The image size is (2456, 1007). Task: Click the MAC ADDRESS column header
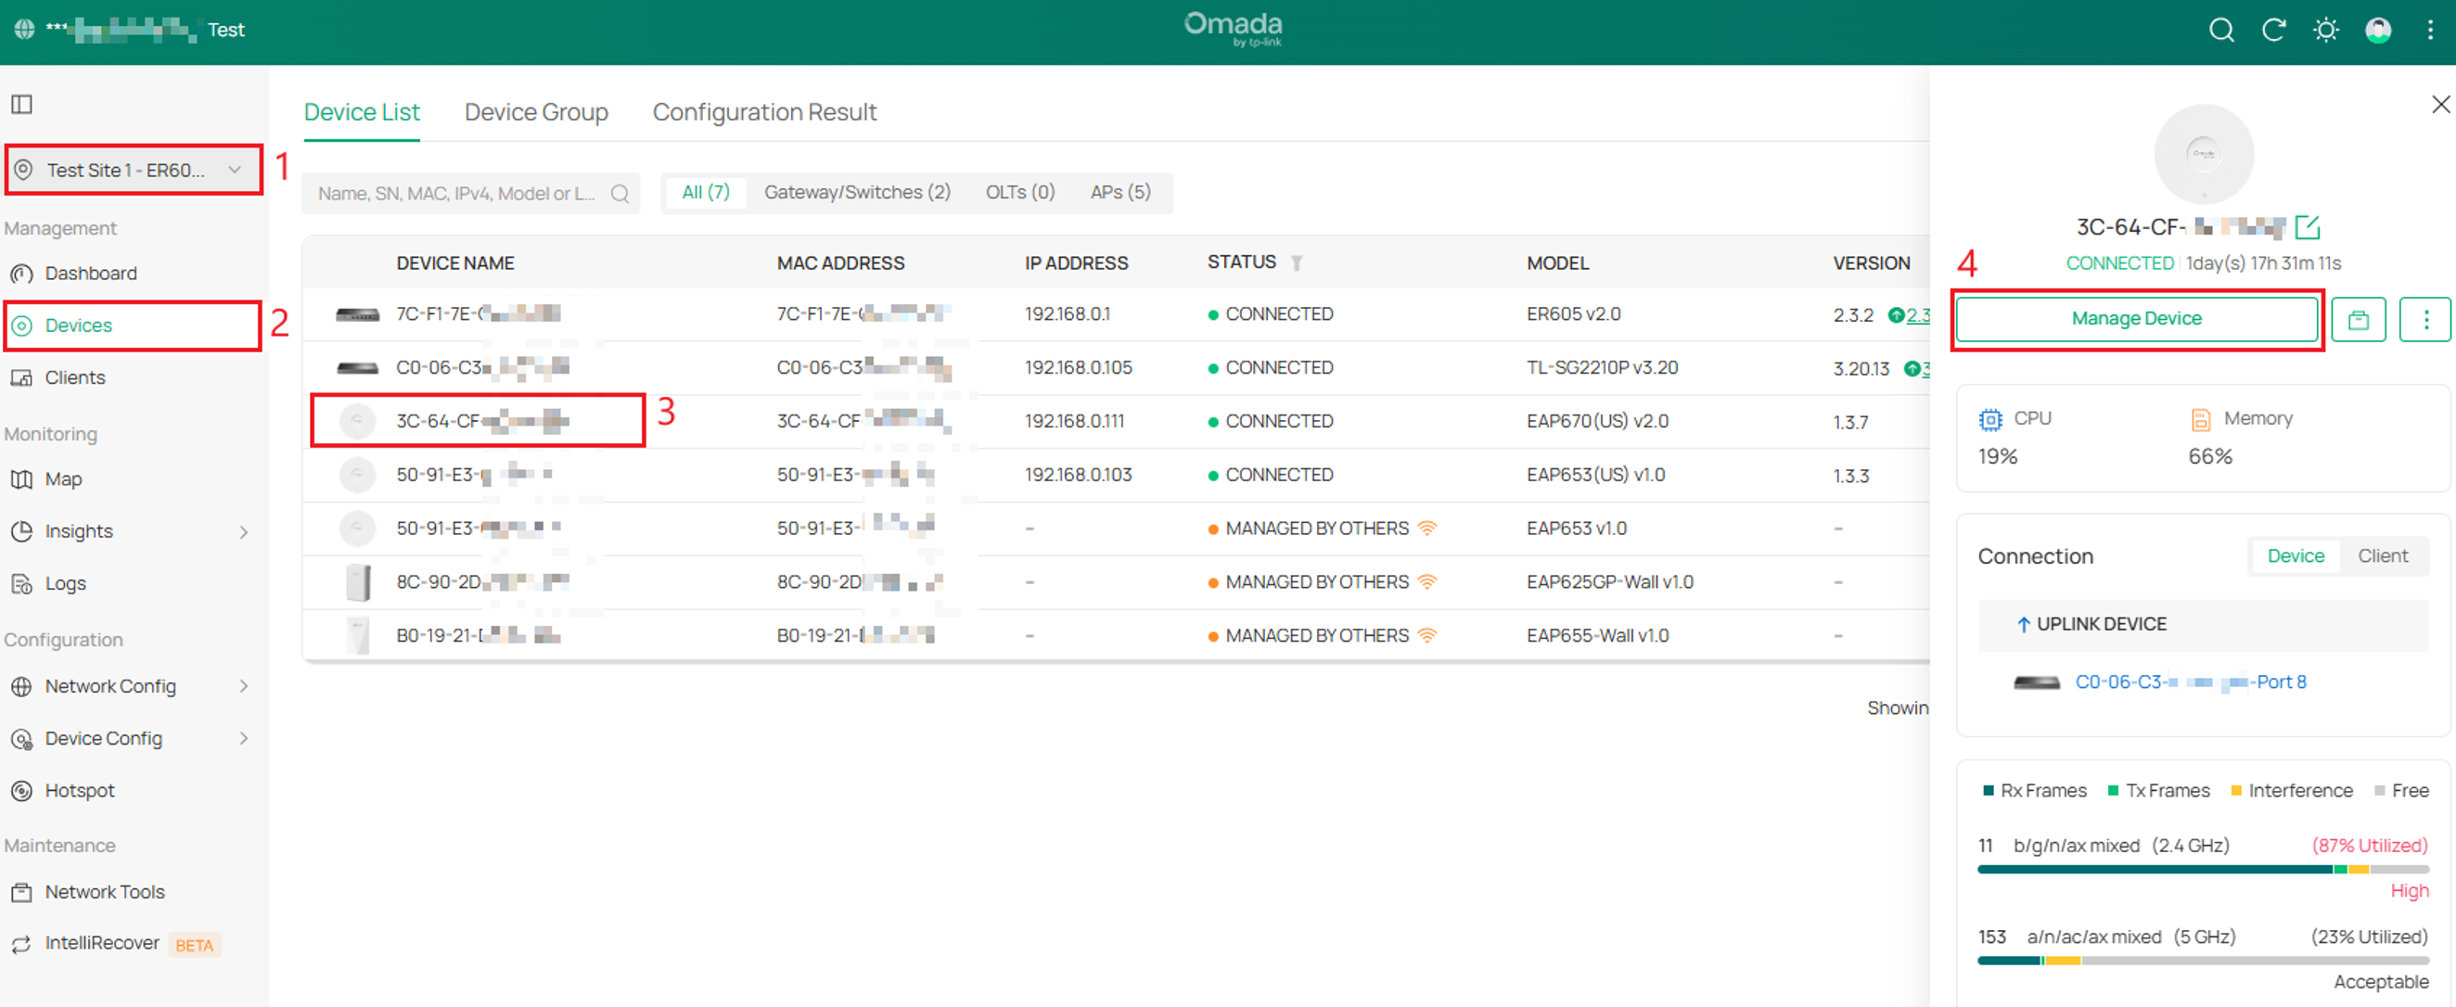840,263
